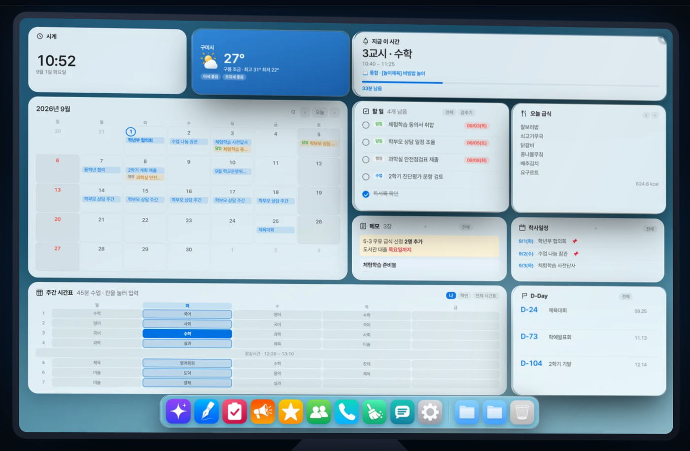Open the purple sparkle app in dock

coord(178,411)
